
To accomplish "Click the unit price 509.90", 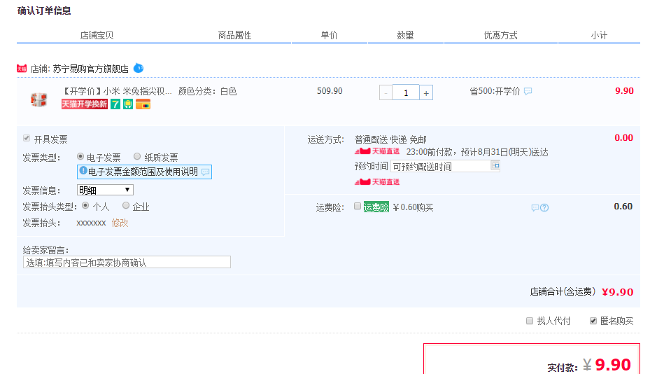I will tap(330, 91).
